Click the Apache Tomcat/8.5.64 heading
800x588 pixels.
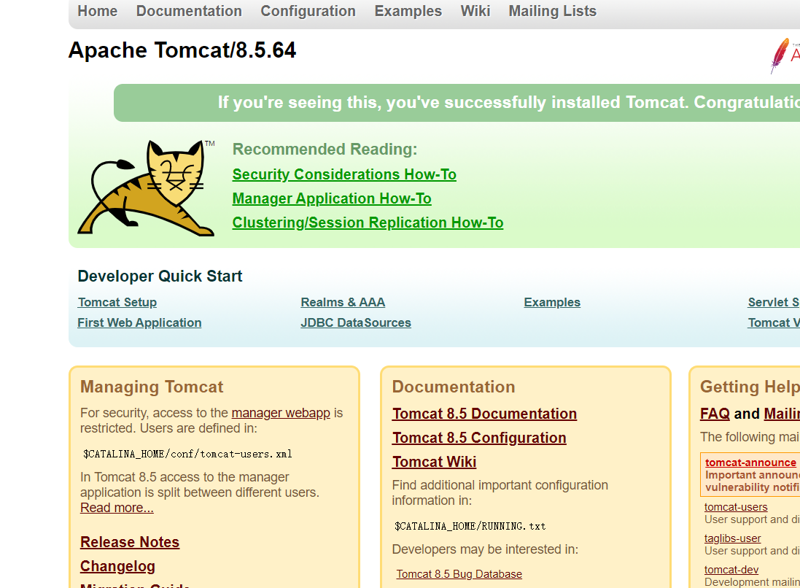182,50
